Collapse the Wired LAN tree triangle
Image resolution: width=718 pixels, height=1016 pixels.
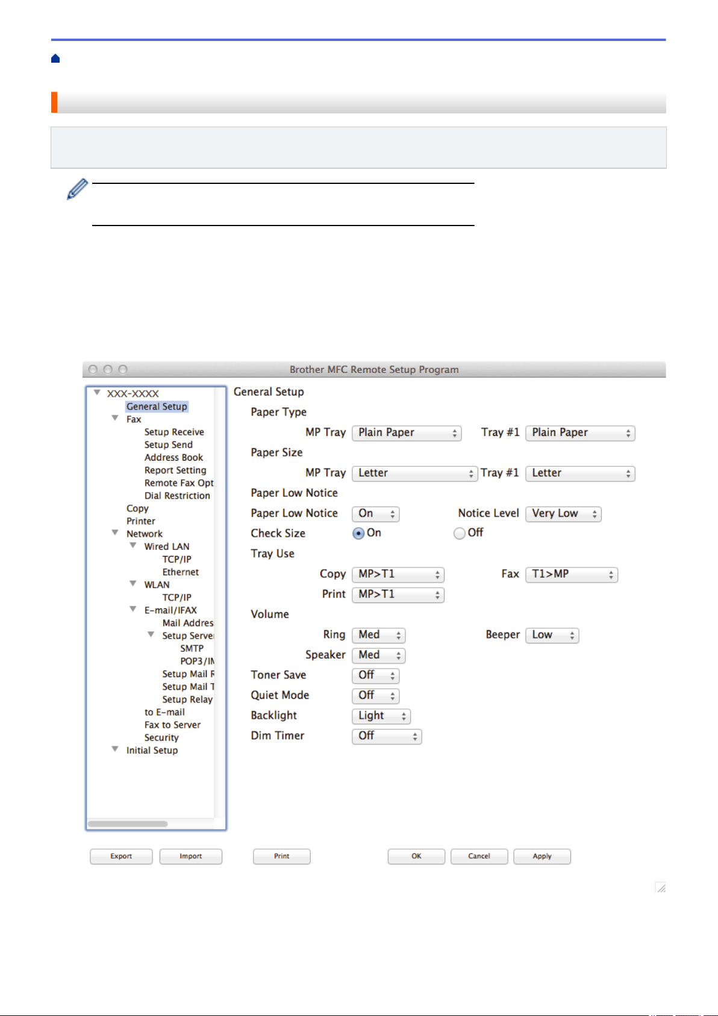133,545
